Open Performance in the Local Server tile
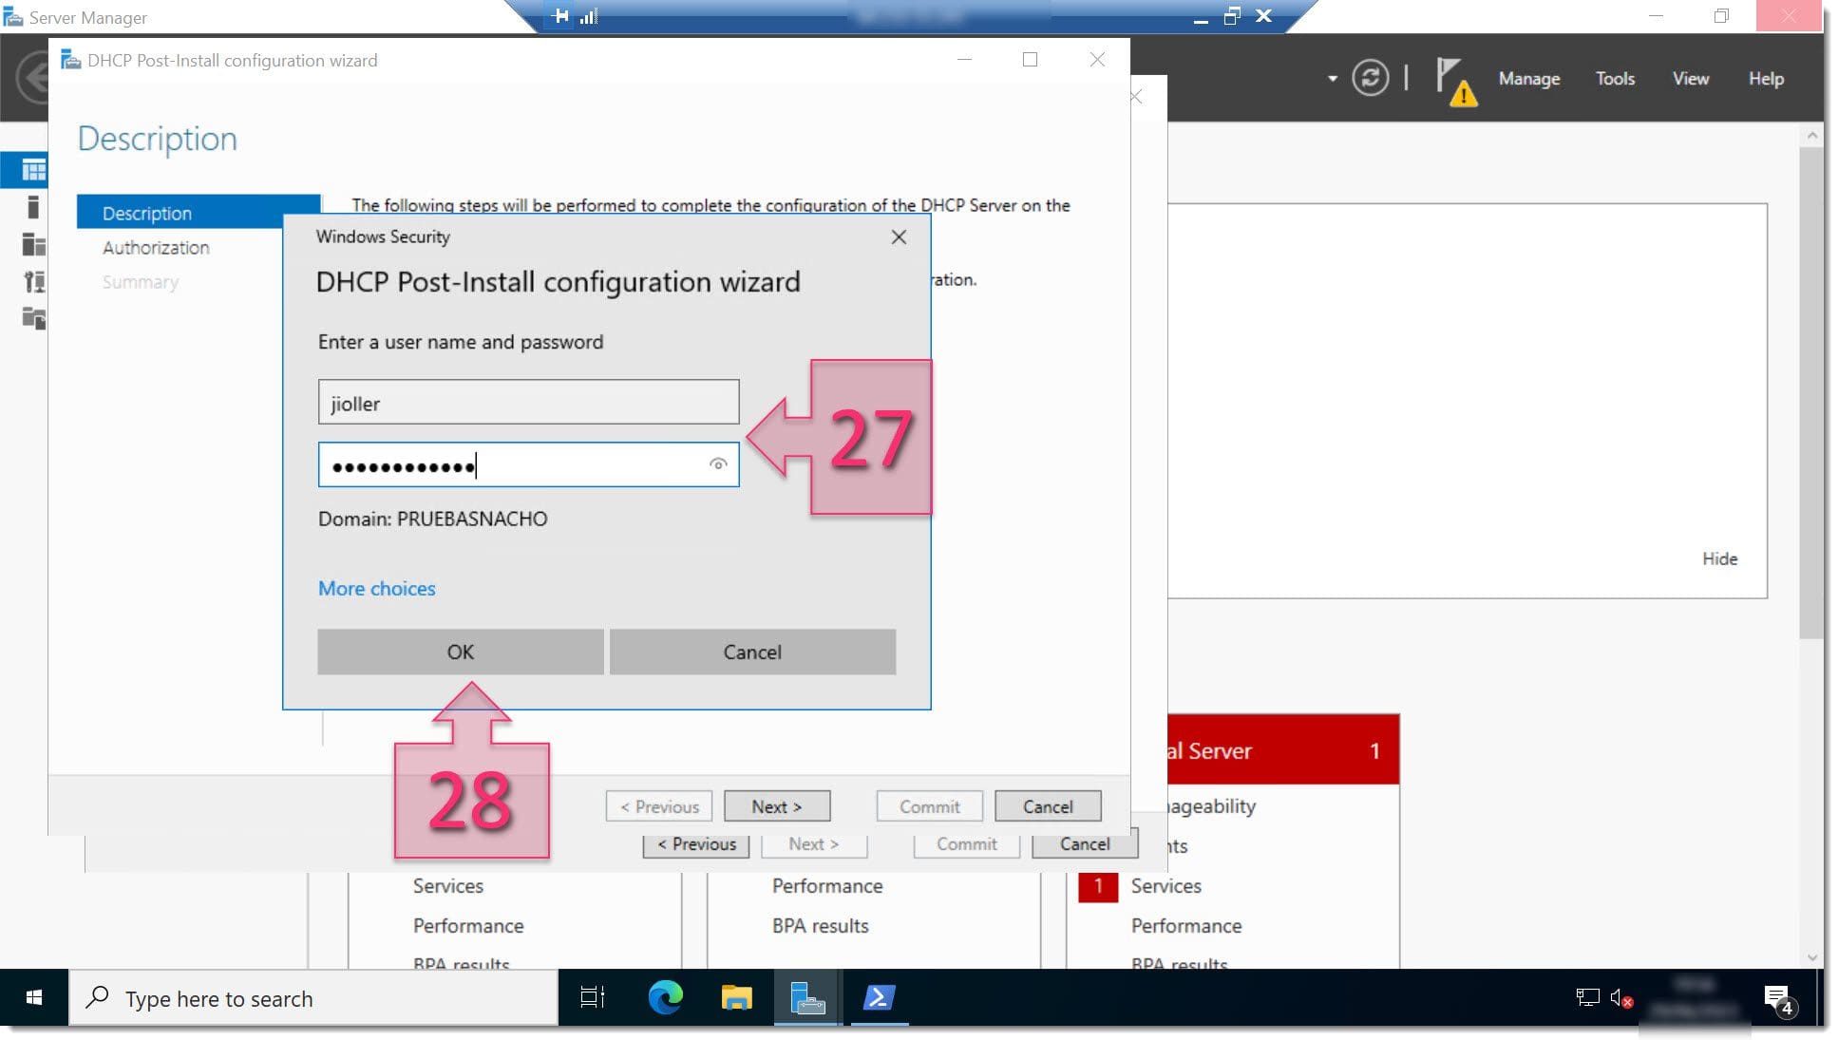 (1185, 926)
